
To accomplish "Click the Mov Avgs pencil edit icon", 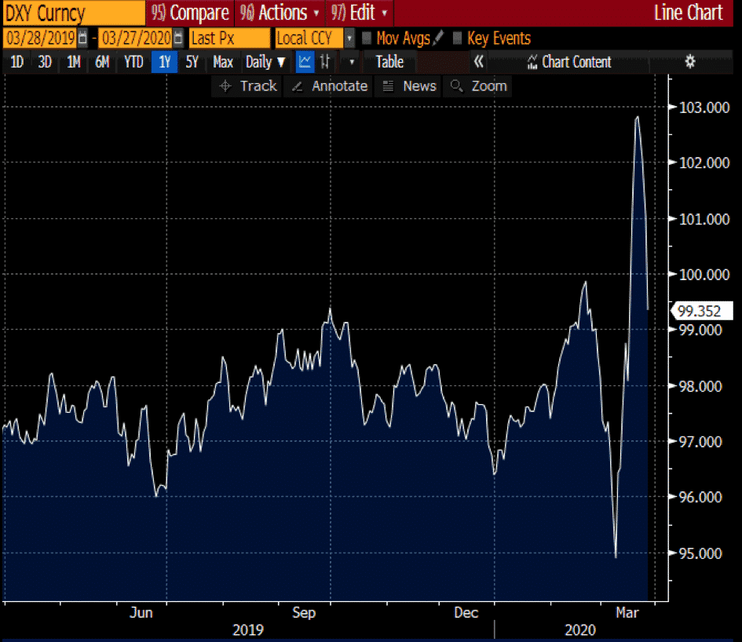I will click(x=438, y=38).
